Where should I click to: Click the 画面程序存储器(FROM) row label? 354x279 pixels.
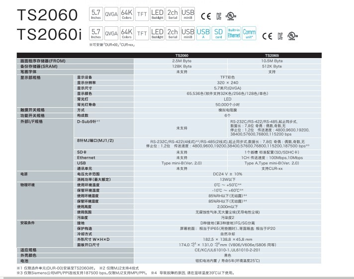43,61
